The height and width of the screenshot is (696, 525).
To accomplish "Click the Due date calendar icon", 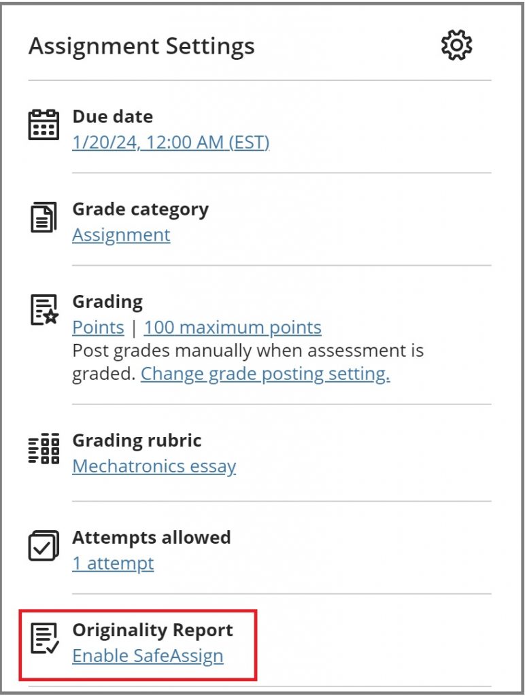I will [x=43, y=124].
